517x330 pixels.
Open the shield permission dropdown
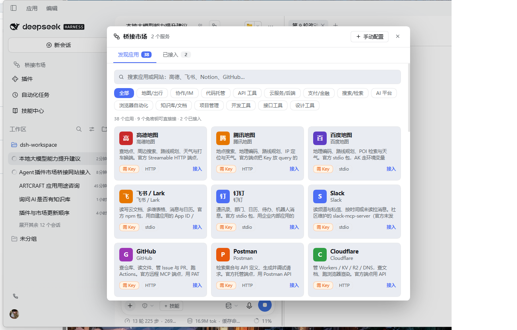pyautogui.click(x=148, y=306)
